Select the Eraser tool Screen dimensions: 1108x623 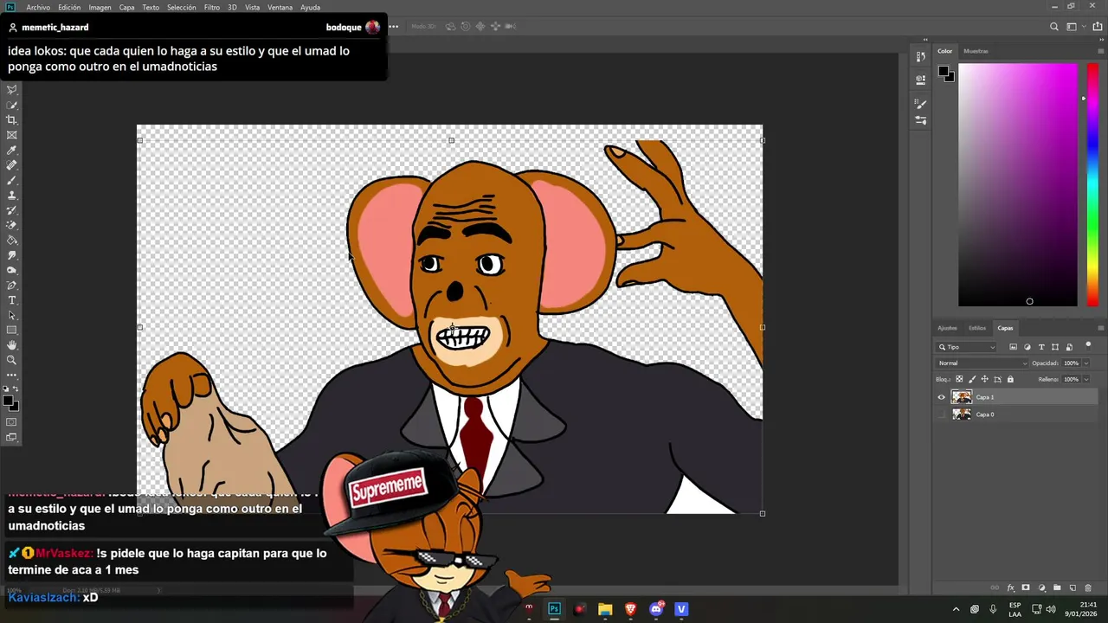coord(12,225)
